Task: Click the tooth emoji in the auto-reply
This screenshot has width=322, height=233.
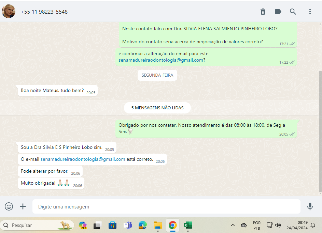Action: click(130, 131)
